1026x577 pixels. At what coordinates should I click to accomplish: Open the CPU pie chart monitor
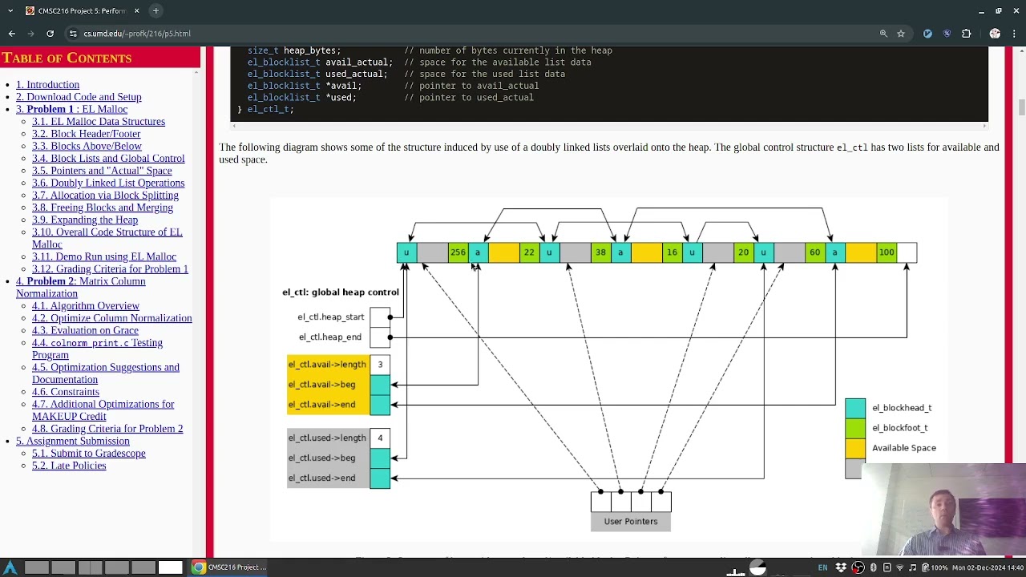click(757, 567)
